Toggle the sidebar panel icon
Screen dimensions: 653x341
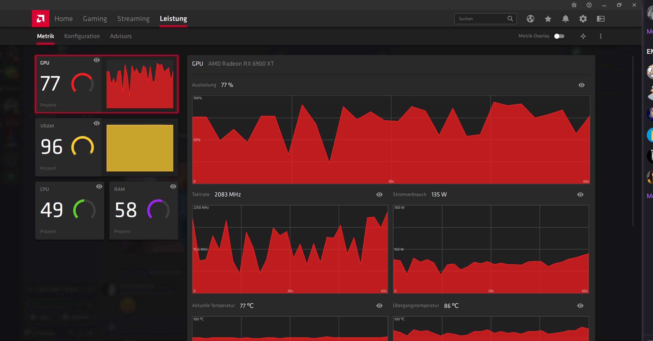coord(601,19)
